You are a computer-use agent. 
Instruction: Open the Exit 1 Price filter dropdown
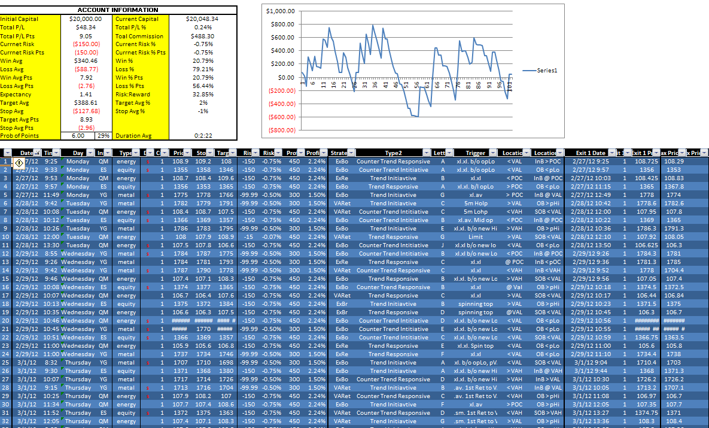click(x=656, y=153)
